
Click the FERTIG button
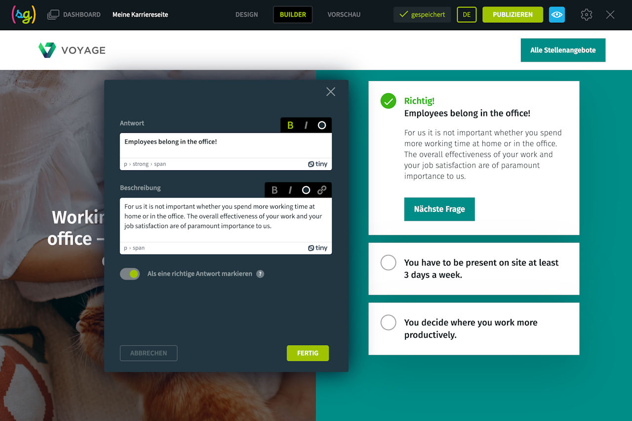tap(308, 353)
